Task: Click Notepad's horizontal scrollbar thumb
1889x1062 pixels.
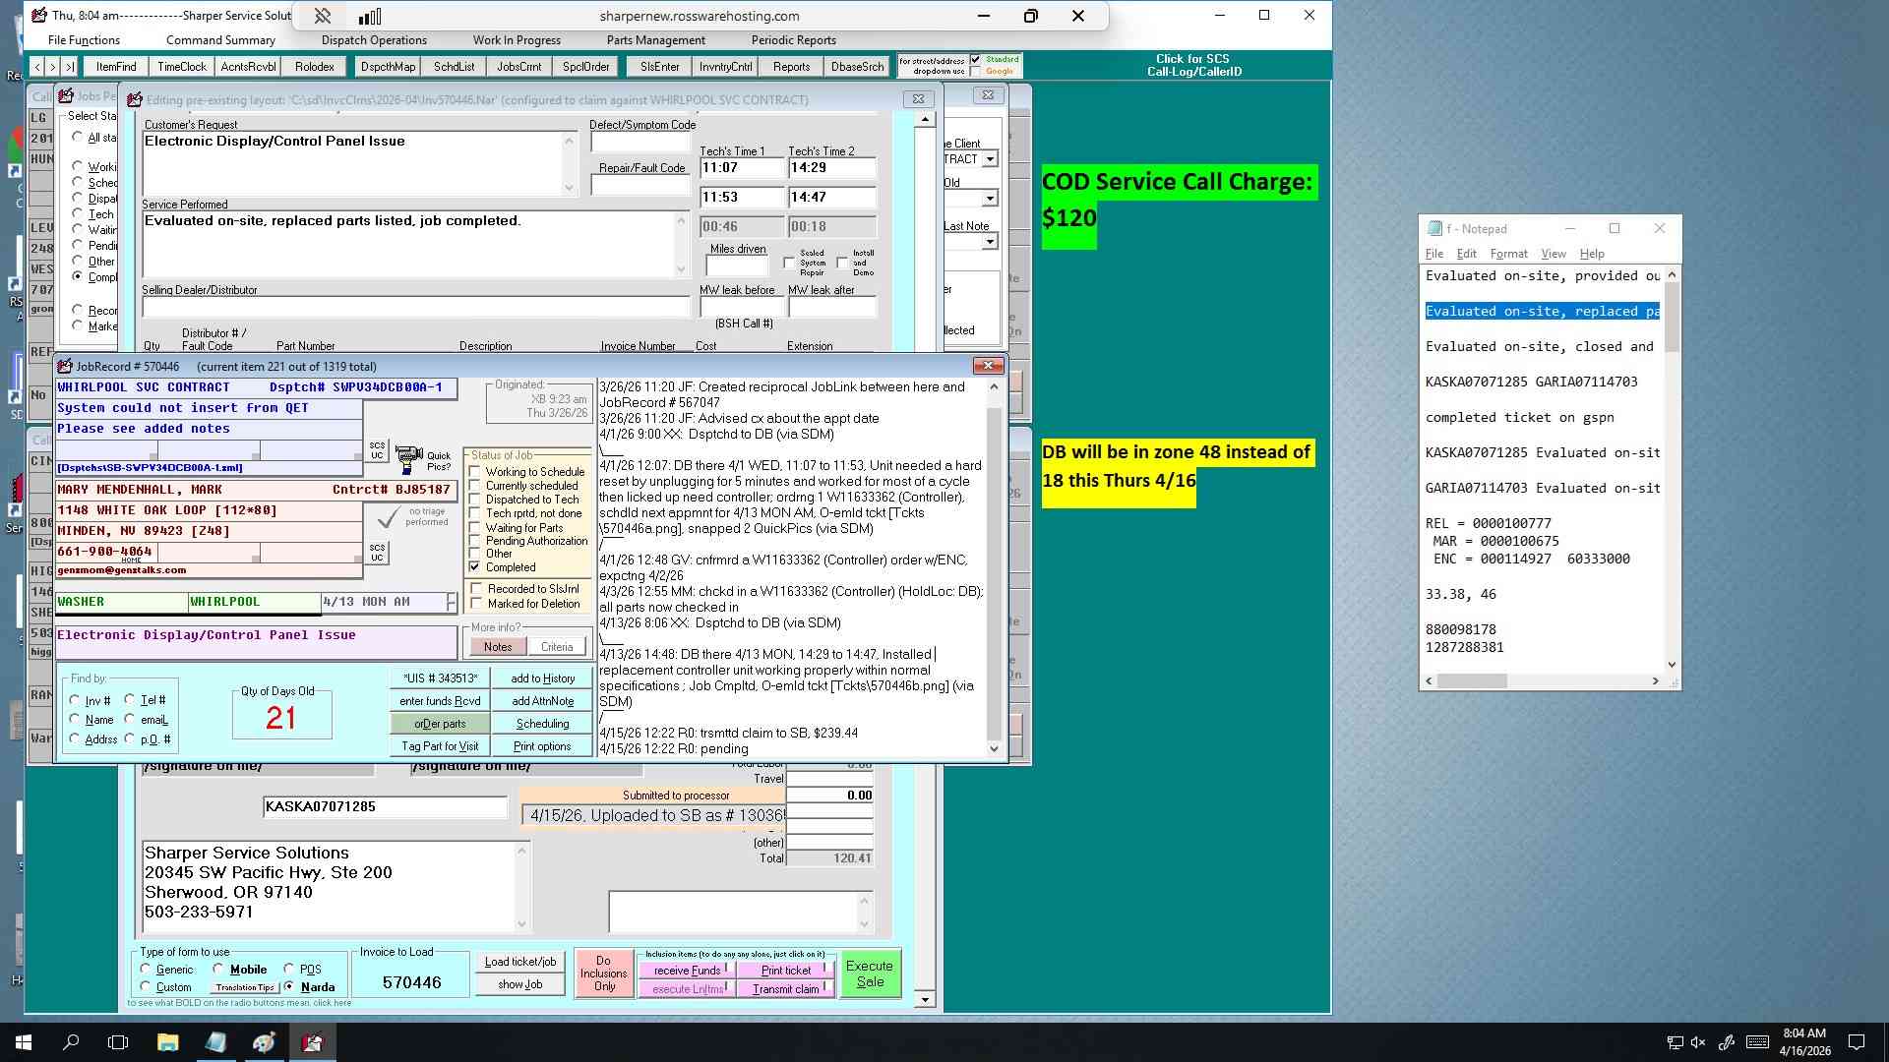Action: coord(1472,681)
